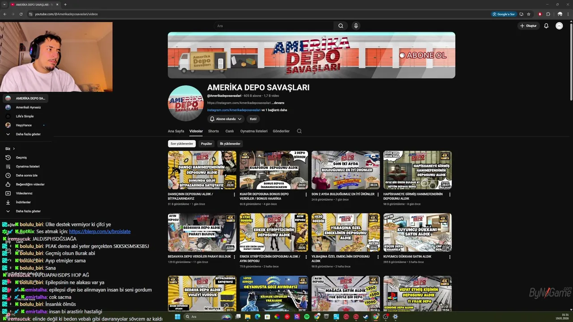Start voice search with the microphone icon
This screenshot has width=573, height=322.
(356, 26)
